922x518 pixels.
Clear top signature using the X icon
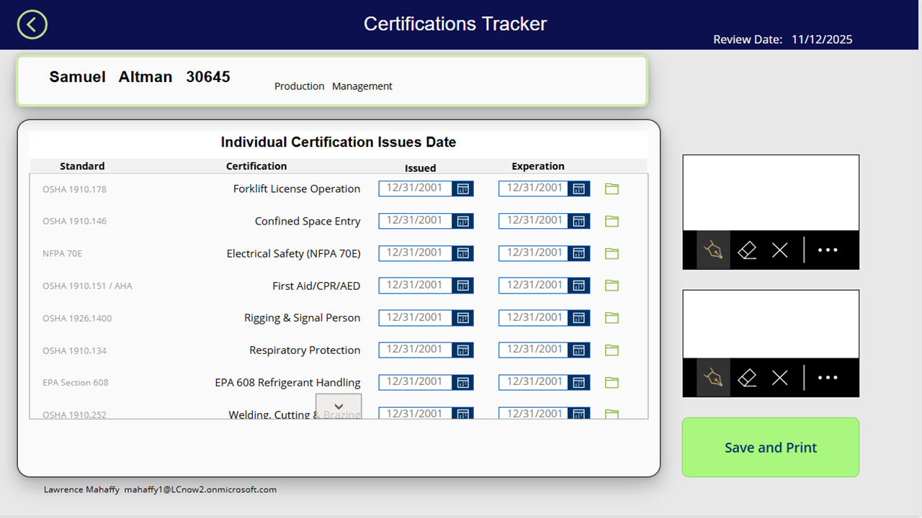[779, 250]
